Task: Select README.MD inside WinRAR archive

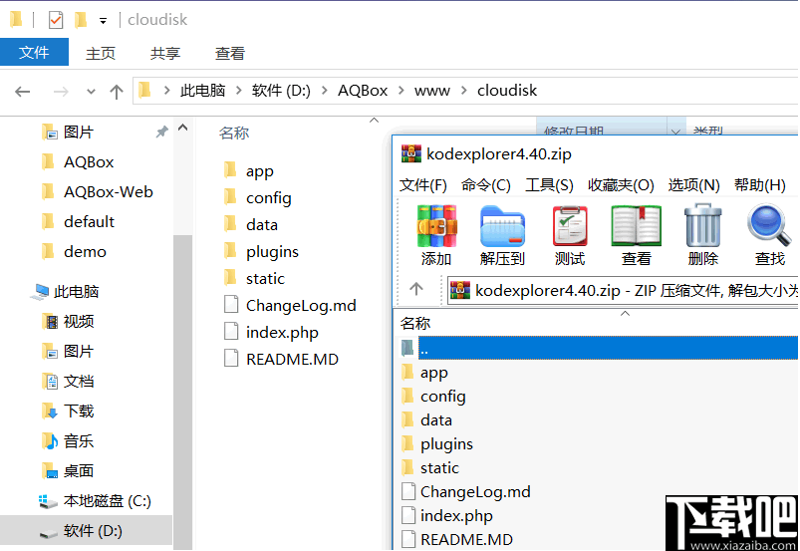Action: 466,539
